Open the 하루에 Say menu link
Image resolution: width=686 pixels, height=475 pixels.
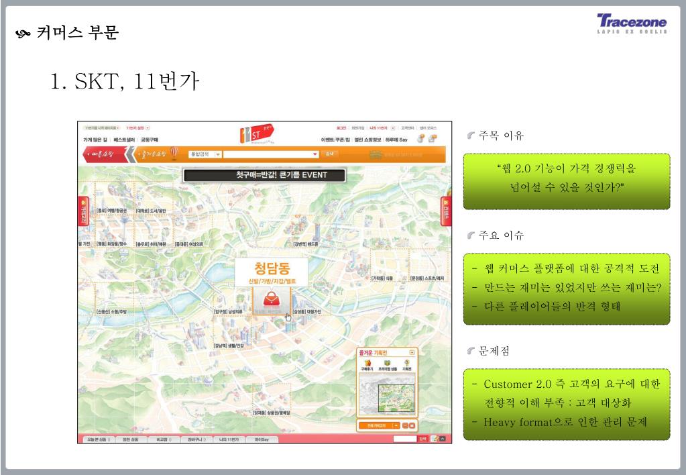pyautogui.click(x=396, y=140)
